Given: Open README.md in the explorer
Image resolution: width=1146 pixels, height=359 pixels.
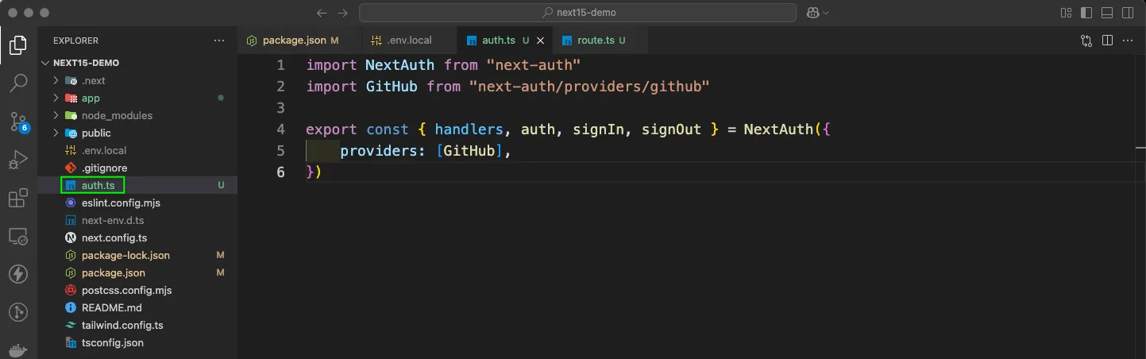Looking at the screenshot, I should [138, 307].
